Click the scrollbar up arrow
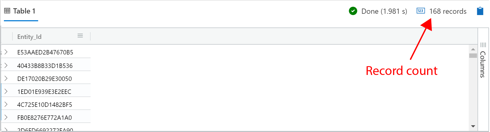The image size is (490, 132). coord(473,49)
